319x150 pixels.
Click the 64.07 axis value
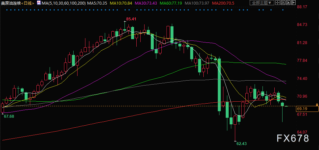pos(302,132)
